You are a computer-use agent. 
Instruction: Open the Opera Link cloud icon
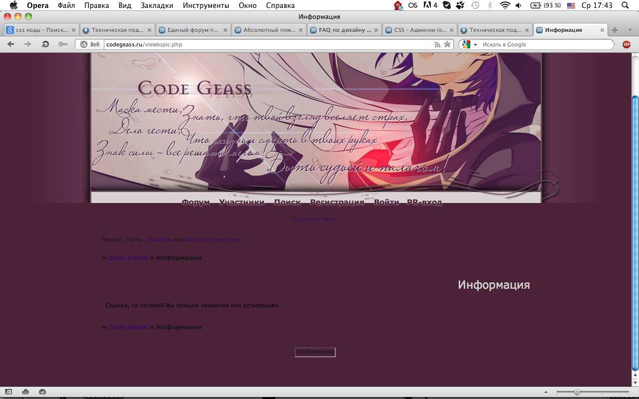click(x=25, y=392)
